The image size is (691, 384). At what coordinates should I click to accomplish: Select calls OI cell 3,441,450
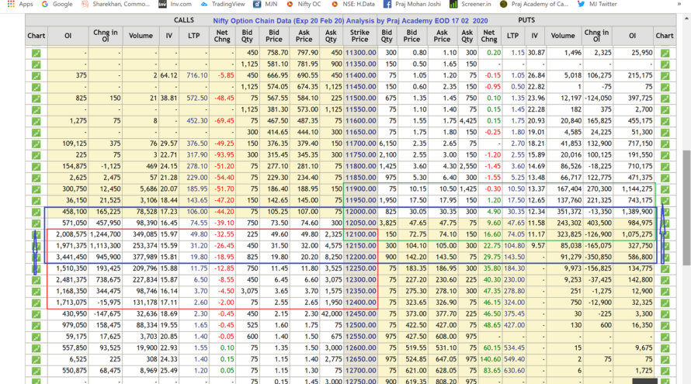tap(68, 257)
